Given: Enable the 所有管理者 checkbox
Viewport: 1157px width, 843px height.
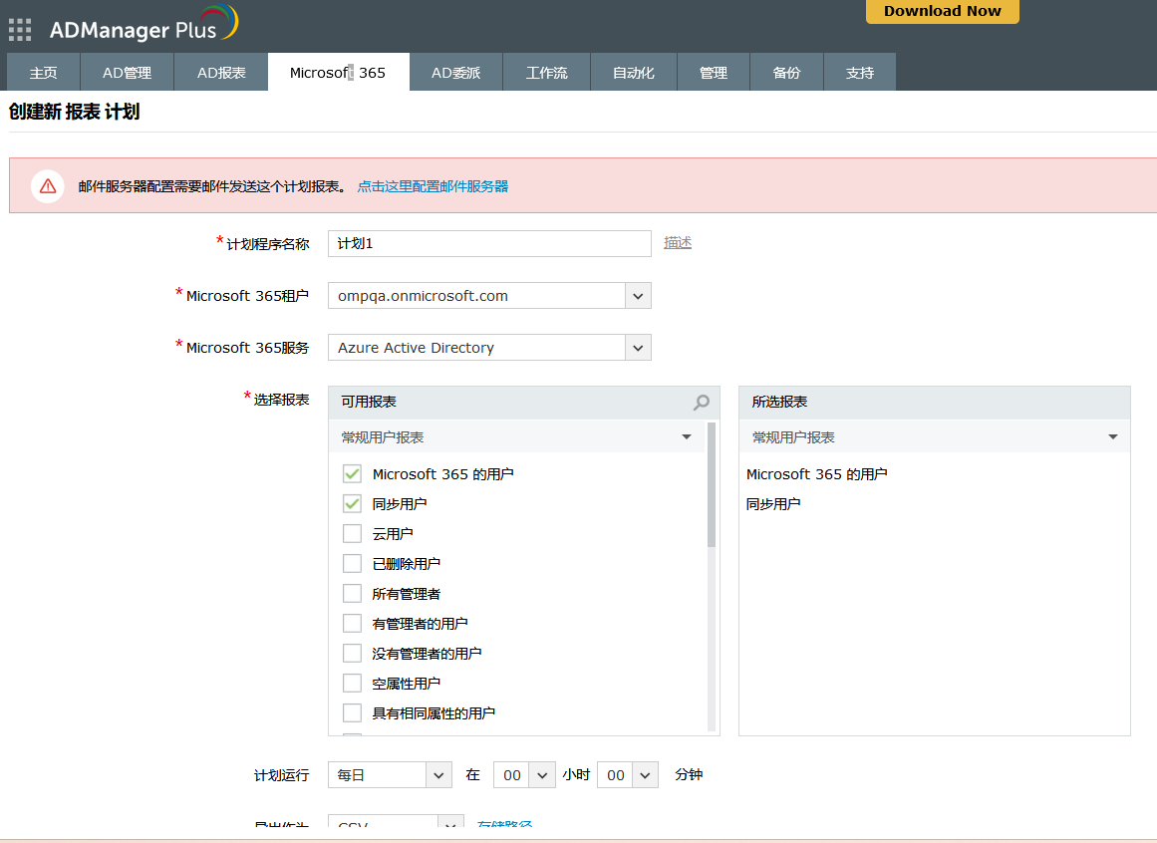Looking at the screenshot, I should point(352,593).
